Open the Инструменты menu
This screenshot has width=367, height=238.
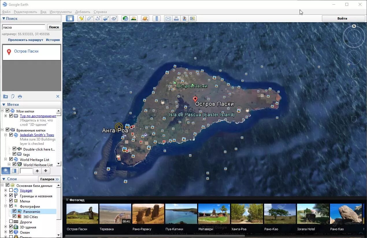[61, 12]
